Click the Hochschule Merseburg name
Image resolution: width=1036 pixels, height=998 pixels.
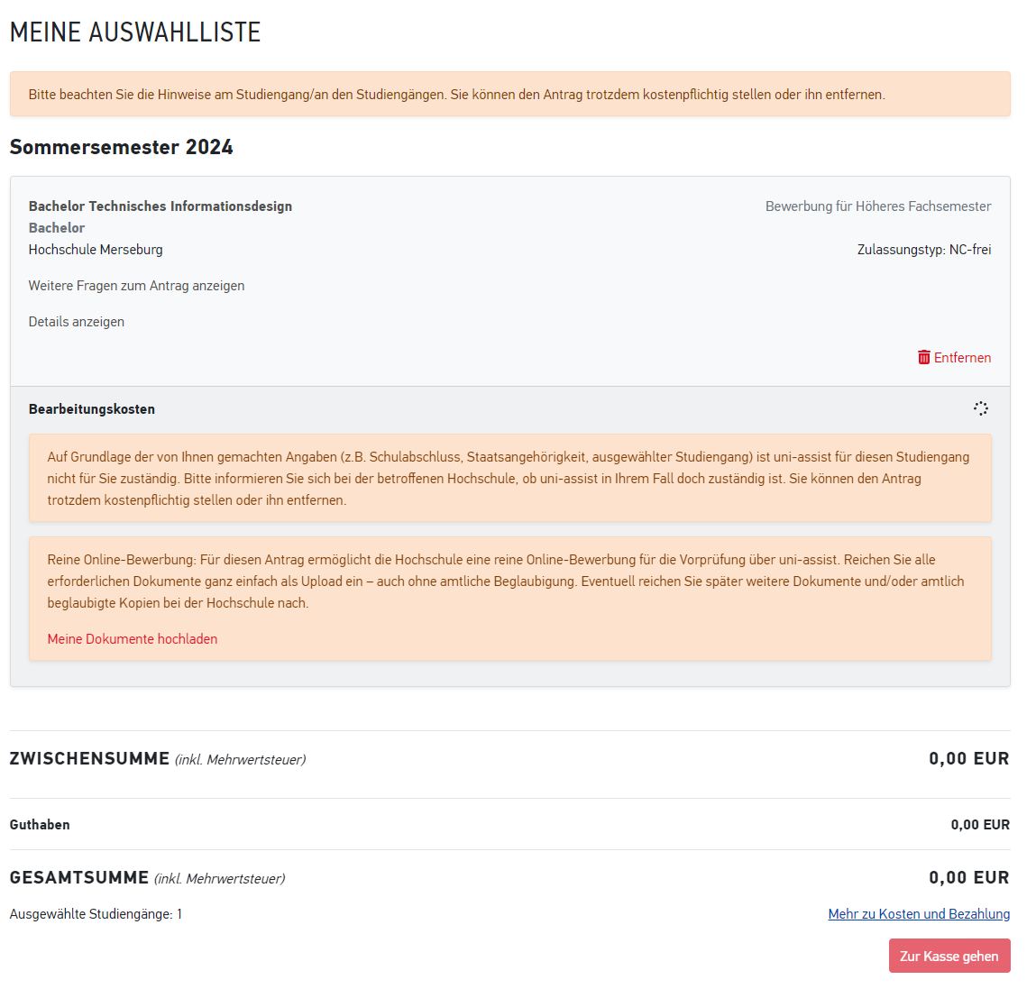[x=96, y=250]
